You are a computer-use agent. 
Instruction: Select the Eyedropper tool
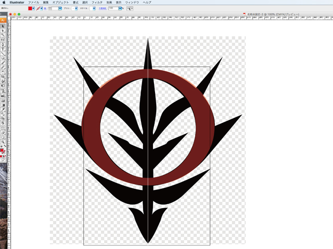tap(3, 109)
